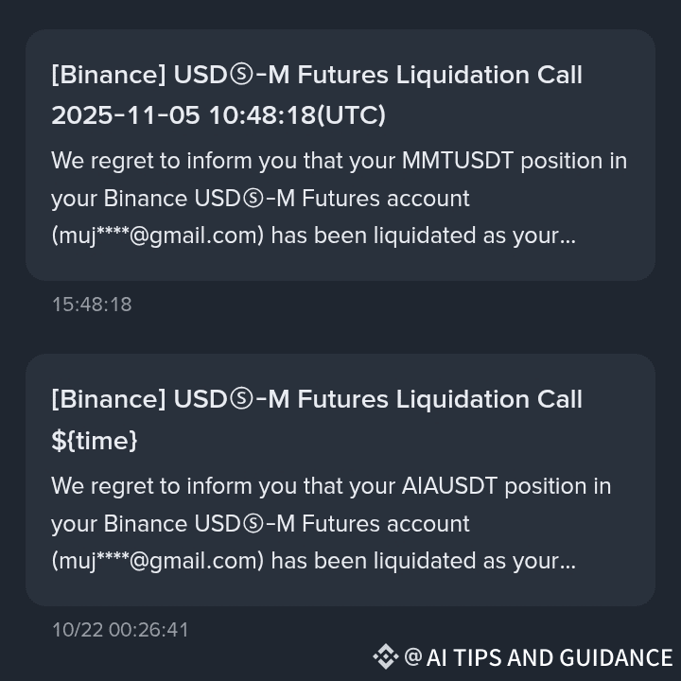This screenshot has width=681, height=681.
Task: Click the masked email in second message
Action: [x=158, y=561]
